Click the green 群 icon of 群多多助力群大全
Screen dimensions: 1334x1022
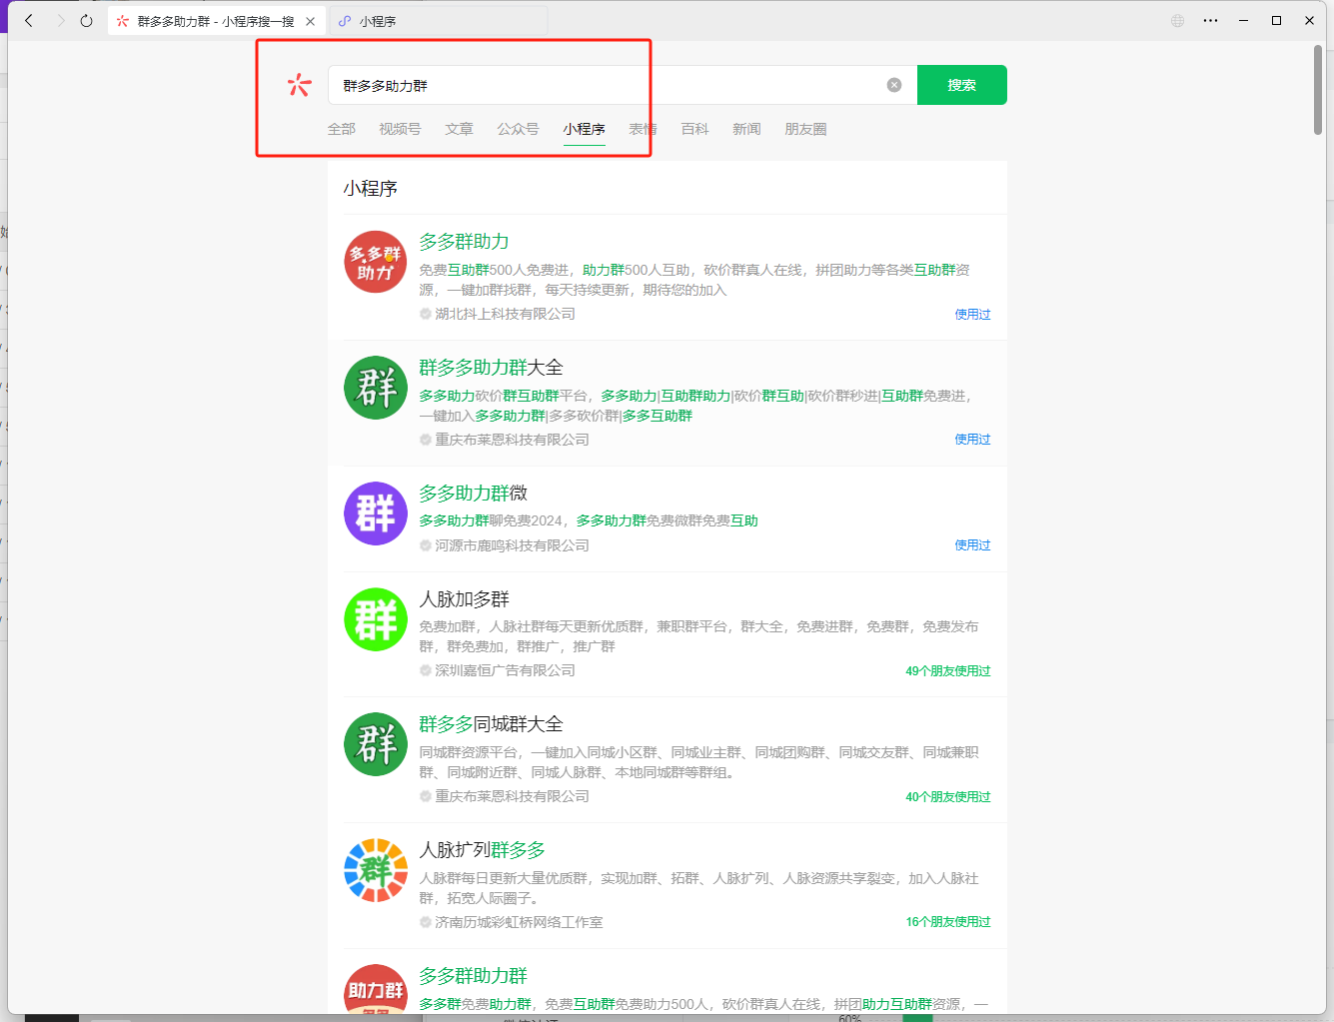pyautogui.click(x=376, y=388)
